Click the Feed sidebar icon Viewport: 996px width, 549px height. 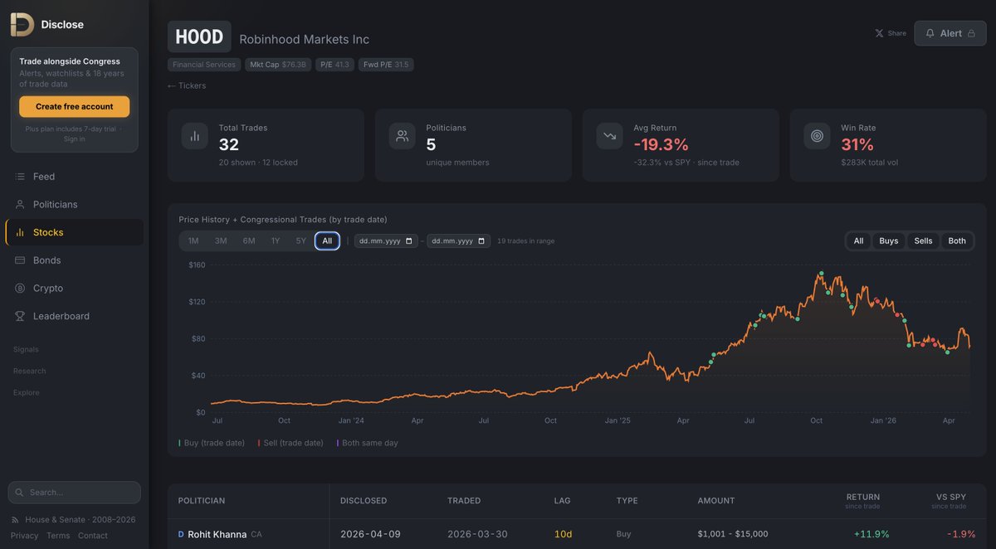click(20, 177)
